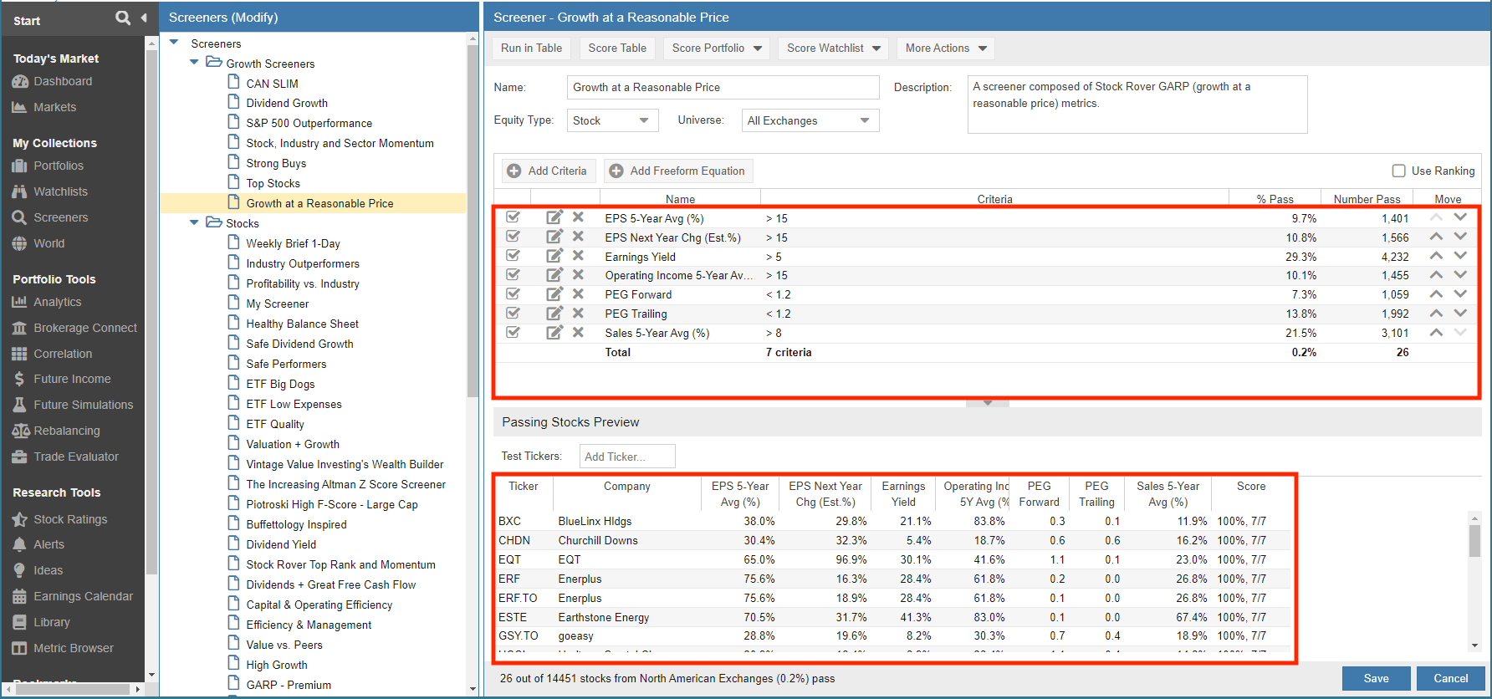1492x699 pixels.
Task: Select the Top Stocks screener
Action: coord(273,183)
